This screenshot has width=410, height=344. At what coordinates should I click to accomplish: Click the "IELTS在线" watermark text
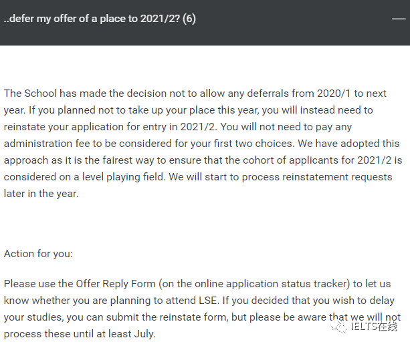click(x=374, y=327)
